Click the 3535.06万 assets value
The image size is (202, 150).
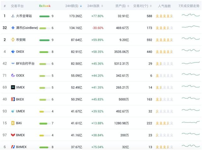click(x=122, y=52)
